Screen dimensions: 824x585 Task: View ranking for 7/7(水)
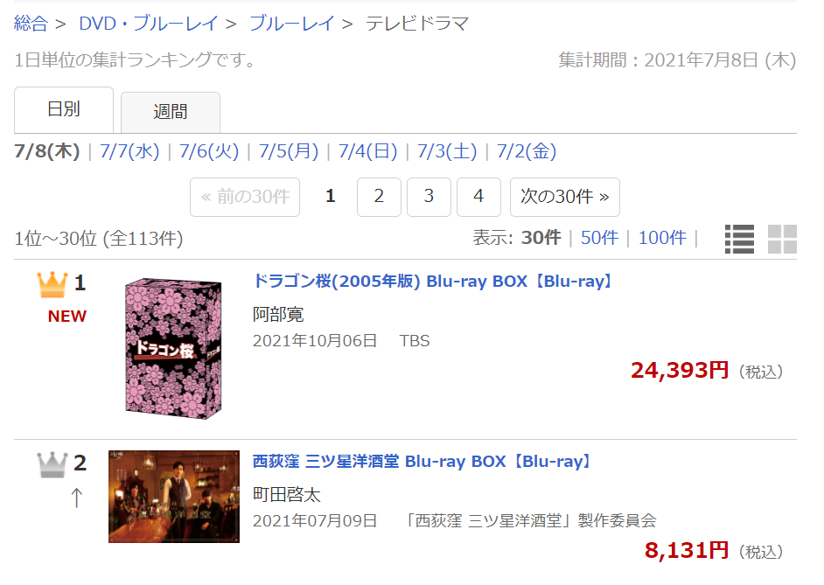(129, 151)
